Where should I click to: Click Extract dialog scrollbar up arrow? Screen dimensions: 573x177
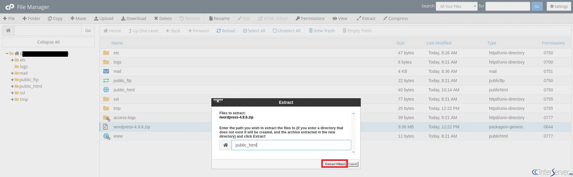[x=353, y=113]
